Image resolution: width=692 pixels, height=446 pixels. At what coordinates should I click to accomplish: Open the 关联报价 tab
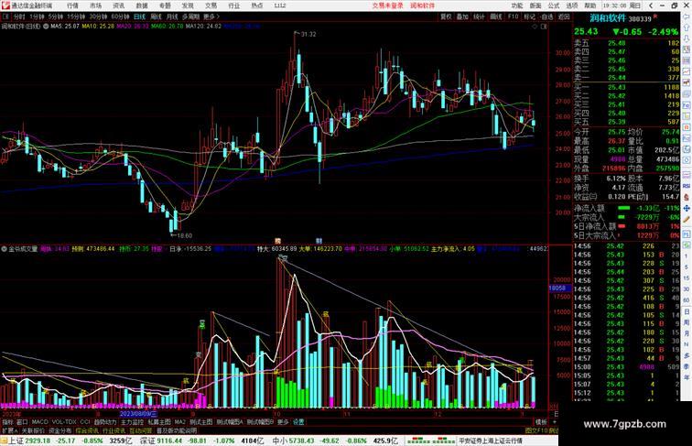click(33, 430)
